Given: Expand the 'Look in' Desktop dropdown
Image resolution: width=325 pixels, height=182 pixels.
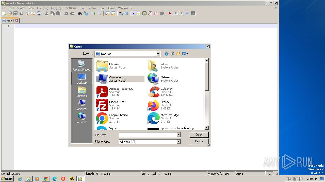Looking at the screenshot, I should [158, 54].
